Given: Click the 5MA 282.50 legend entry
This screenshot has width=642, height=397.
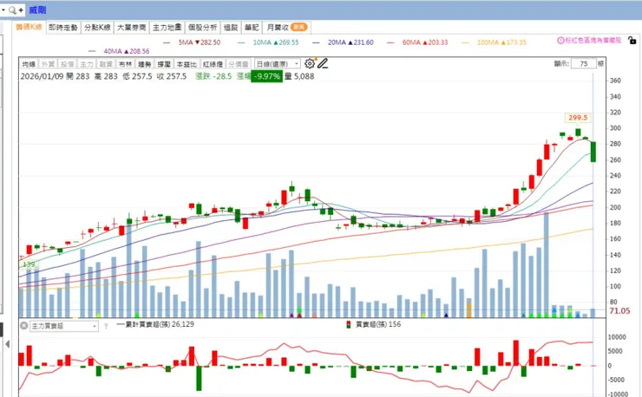Looking at the screenshot, I should click(192, 42).
